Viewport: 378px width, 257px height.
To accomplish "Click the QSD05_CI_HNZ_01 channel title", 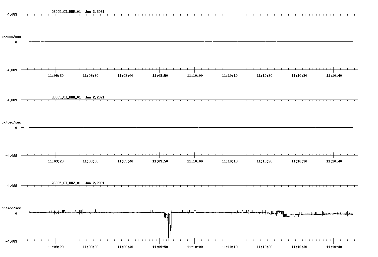I will [x=66, y=183].
